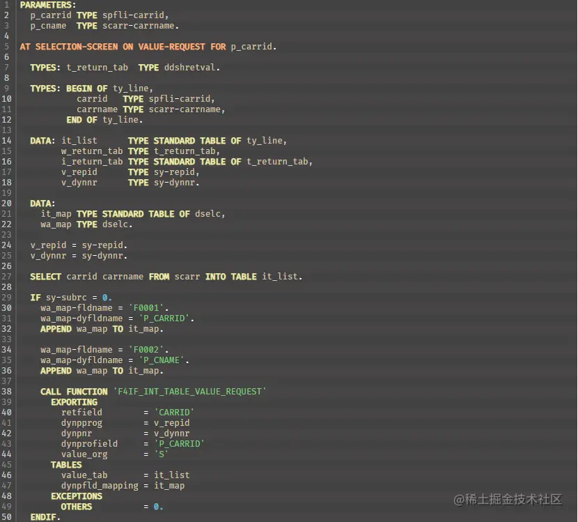
Task: Click 'F4IF_INT_TABLE_VALUE_REQUEST' function name
Action: pos(190,392)
